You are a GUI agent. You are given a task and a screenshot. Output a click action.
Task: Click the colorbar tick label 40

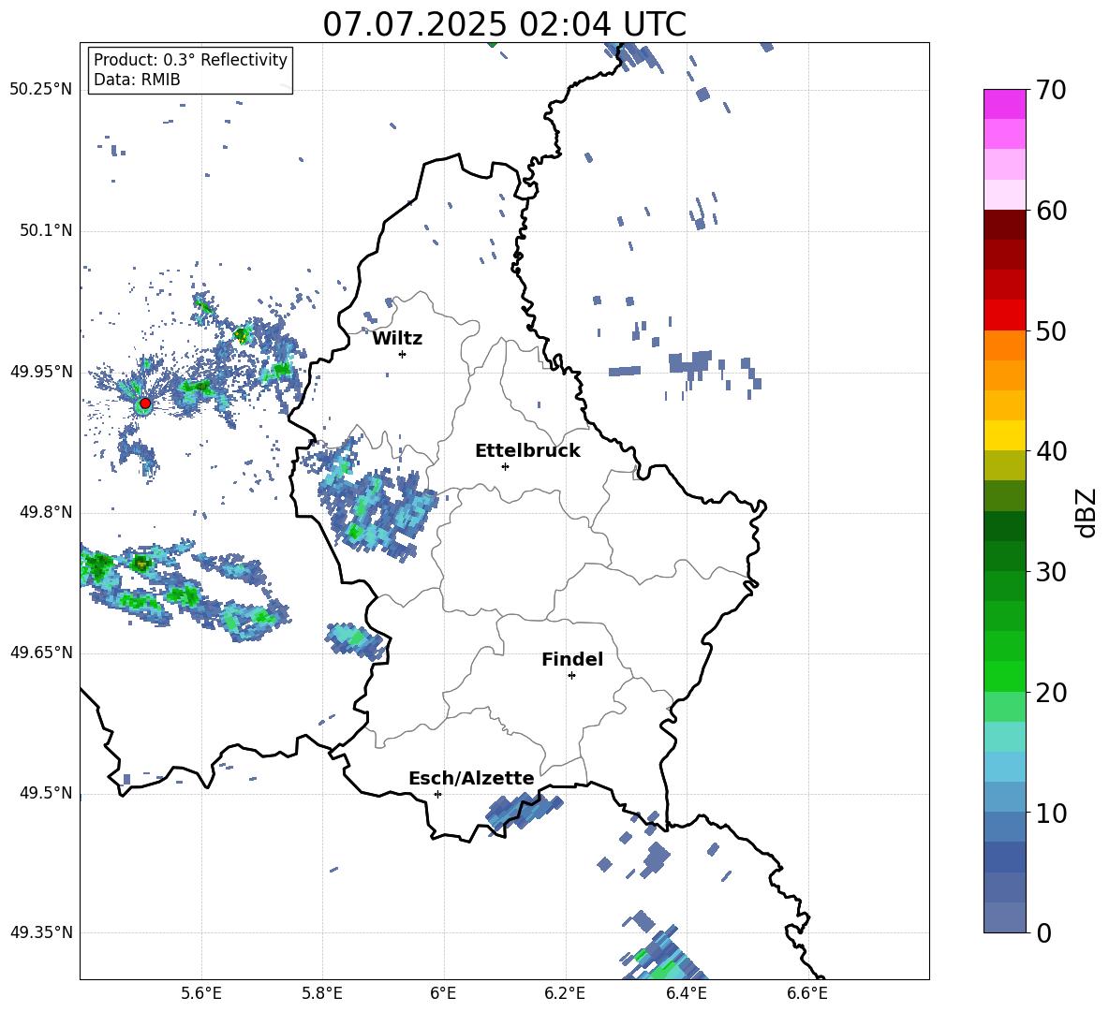1051,451
